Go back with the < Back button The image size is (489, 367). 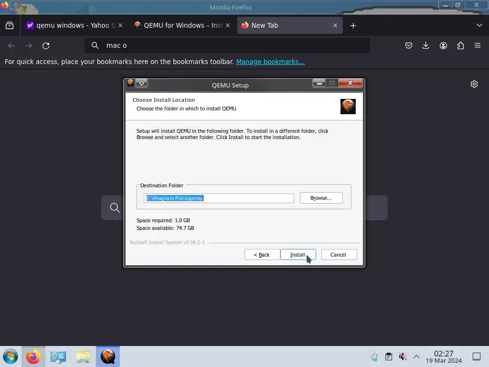click(262, 255)
